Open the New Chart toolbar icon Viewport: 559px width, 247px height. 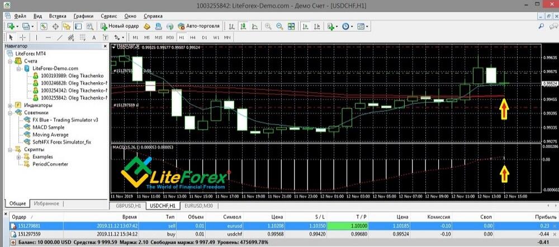pyautogui.click(x=11, y=26)
